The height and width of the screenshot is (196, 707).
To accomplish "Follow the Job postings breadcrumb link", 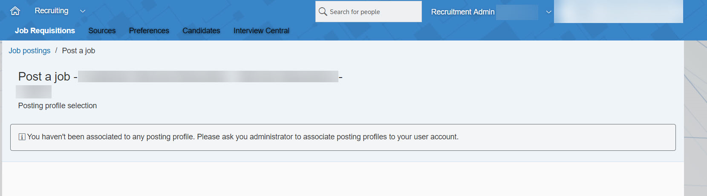I will (29, 51).
